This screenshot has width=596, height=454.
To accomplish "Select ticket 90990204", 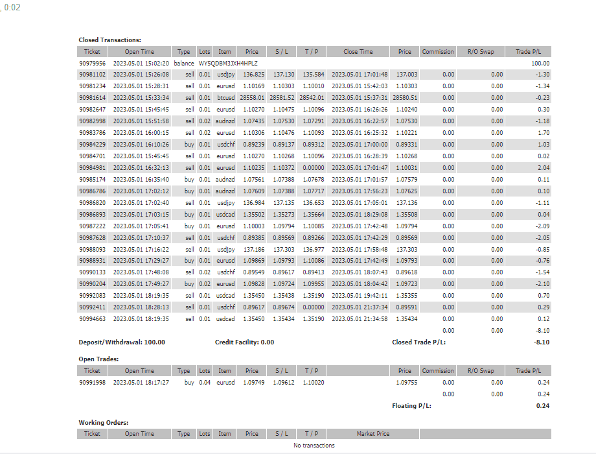I will click(93, 284).
